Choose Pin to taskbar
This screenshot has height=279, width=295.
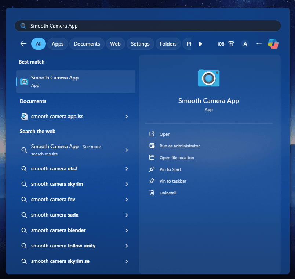point(173,181)
